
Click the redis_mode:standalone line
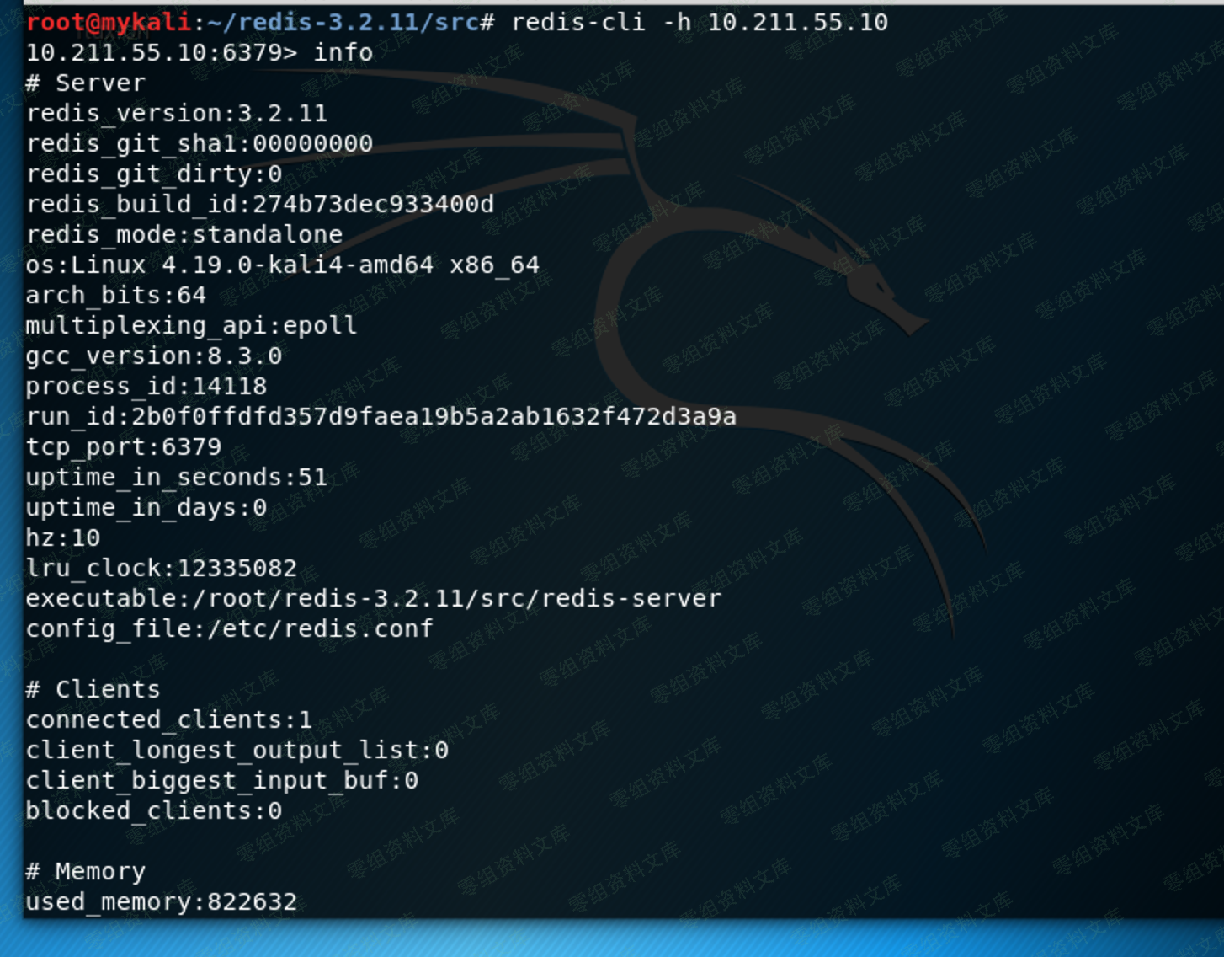(184, 234)
